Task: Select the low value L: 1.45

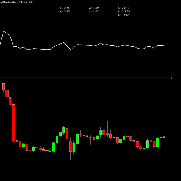Action: [94, 12]
